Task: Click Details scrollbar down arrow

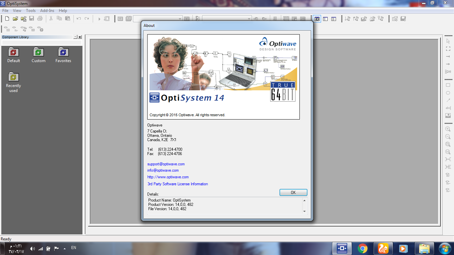Action: 304,211
